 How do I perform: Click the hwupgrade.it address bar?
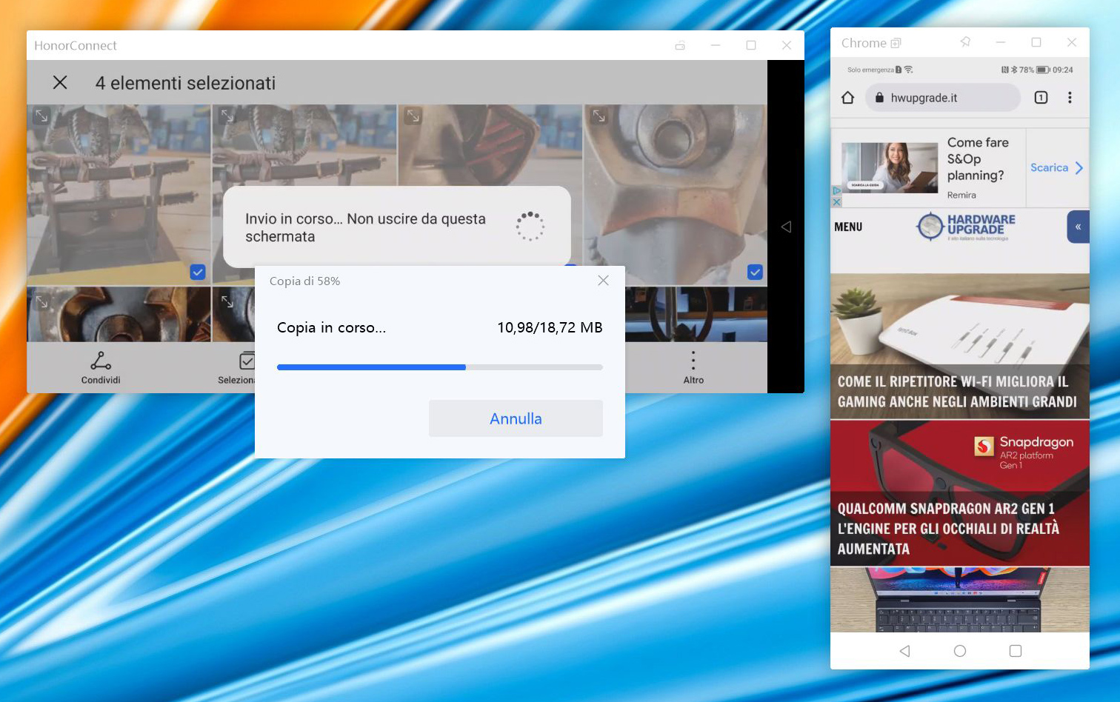point(942,97)
